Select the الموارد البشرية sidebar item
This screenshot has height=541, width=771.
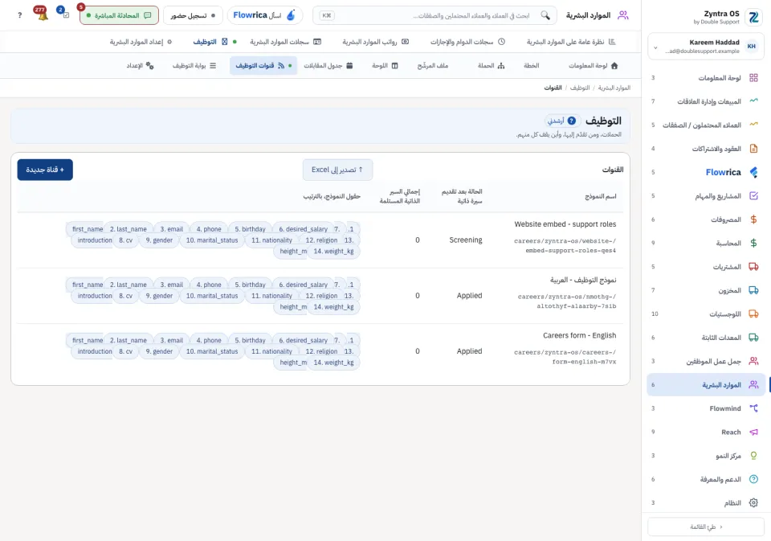coord(706,384)
